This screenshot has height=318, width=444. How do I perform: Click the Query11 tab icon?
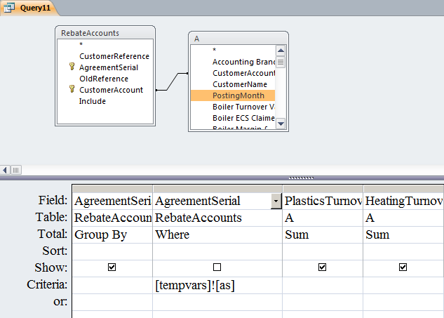(10, 8)
